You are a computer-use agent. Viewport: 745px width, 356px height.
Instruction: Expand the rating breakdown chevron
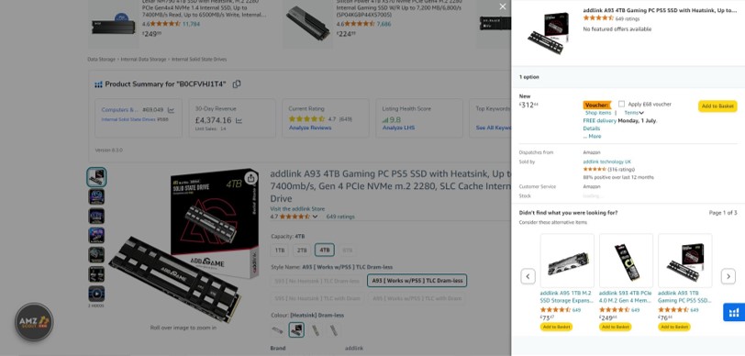pyautogui.click(x=315, y=217)
